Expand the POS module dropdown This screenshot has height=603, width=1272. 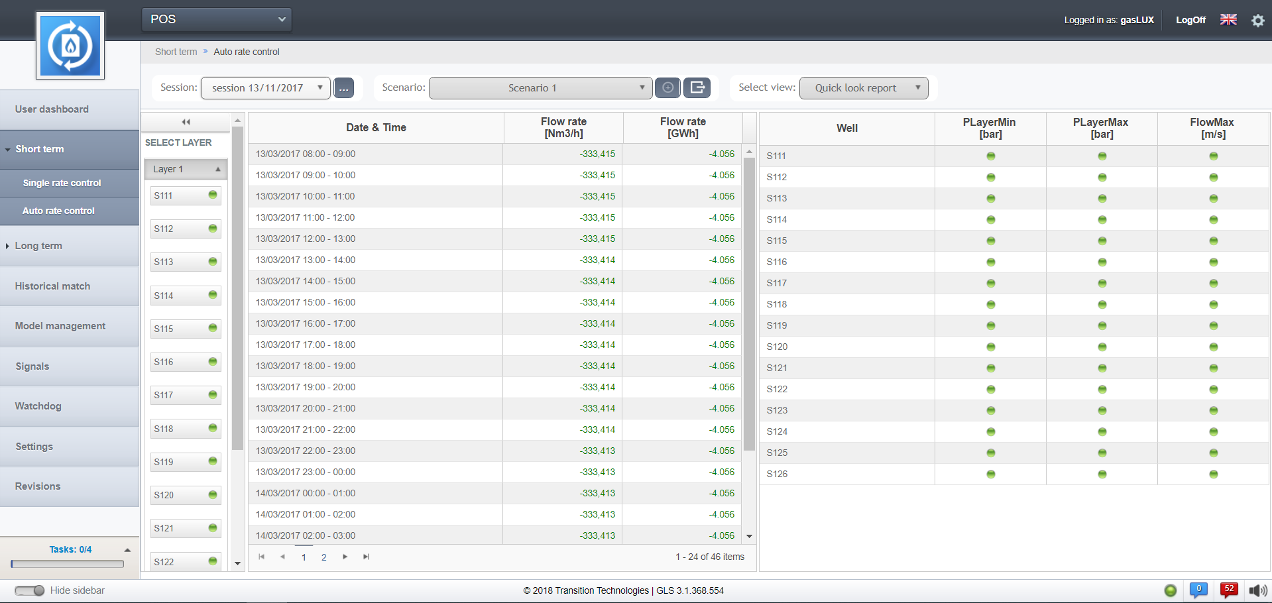(x=217, y=19)
